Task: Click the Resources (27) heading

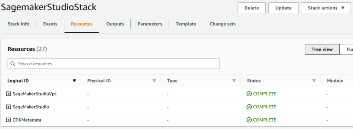Action: pos(27,49)
